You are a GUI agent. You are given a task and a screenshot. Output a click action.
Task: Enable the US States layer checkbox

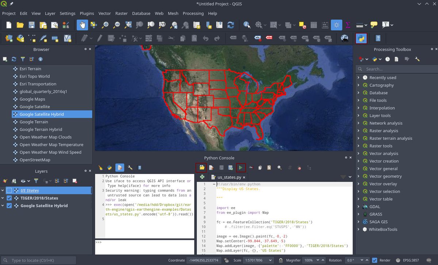9,190
